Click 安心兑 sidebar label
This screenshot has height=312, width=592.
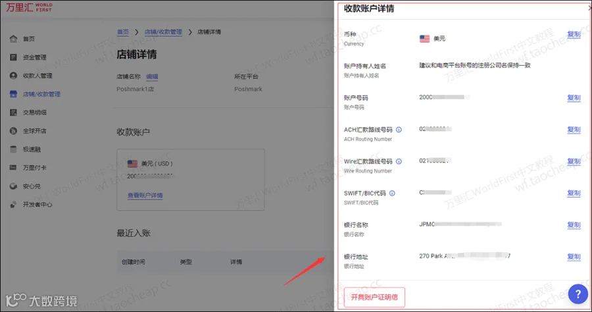click(32, 186)
